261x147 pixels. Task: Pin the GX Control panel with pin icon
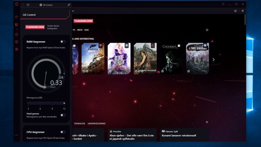[69, 5]
